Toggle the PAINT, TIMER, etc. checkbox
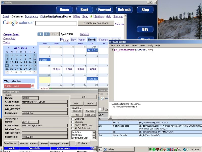This screenshot has width=202, height=152. [x=73, y=125]
